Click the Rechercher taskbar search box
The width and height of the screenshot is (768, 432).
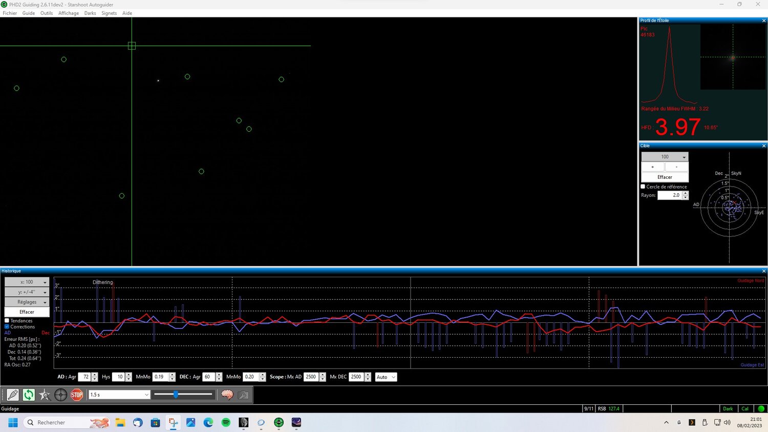pyautogui.click(x=67, y=422)
